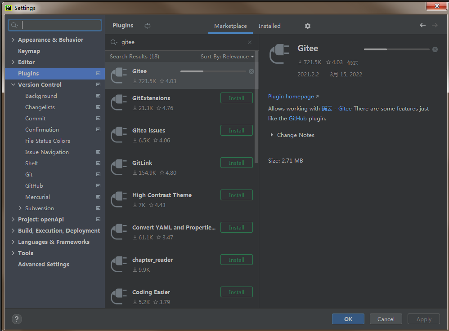The image size is (449, 331).
Task: Install High Contrast Theme plugin
Action: click(x=237, y=195)
